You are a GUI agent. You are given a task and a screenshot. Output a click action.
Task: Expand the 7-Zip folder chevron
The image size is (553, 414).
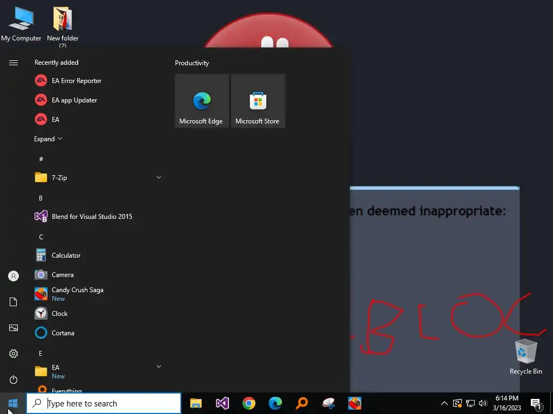[x=159, y=177]
